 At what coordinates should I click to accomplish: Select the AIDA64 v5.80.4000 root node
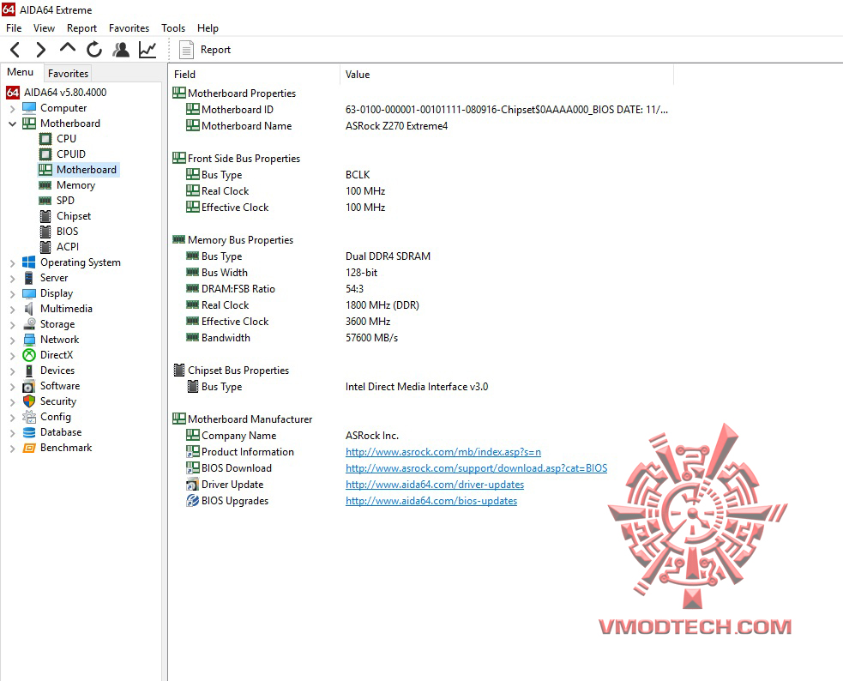[x=65, y=93]
